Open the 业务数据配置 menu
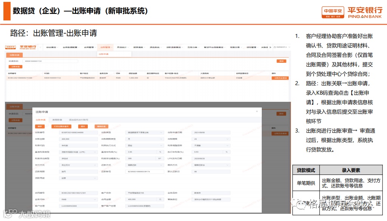 coord(71,47)
